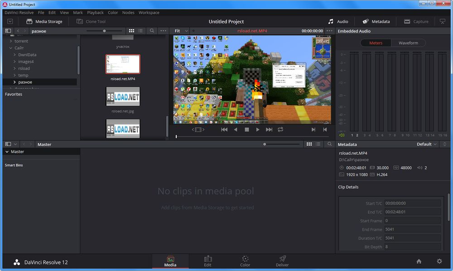Switch to the Color page
The width and height of the screenshot is (453, 271).
pyautogui.click(x=245, y=261)
